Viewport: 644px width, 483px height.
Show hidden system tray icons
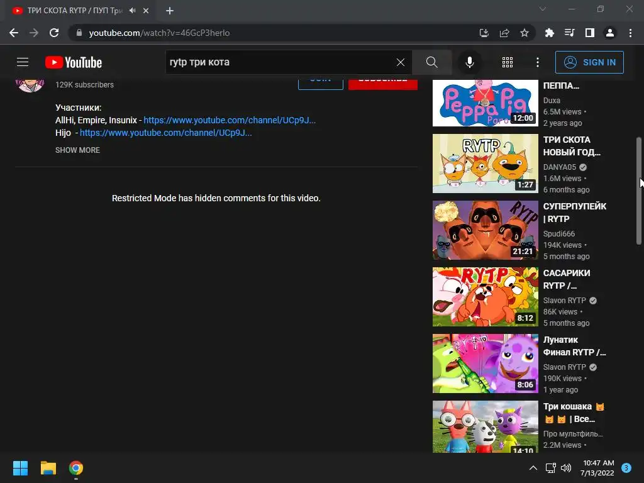(x=533, y=468)
